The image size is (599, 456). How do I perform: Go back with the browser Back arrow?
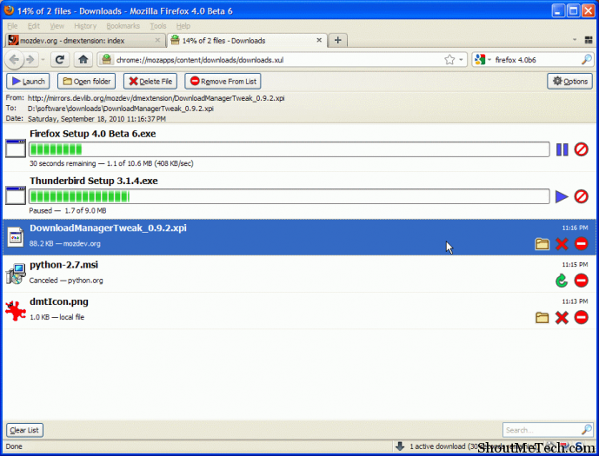14,60
